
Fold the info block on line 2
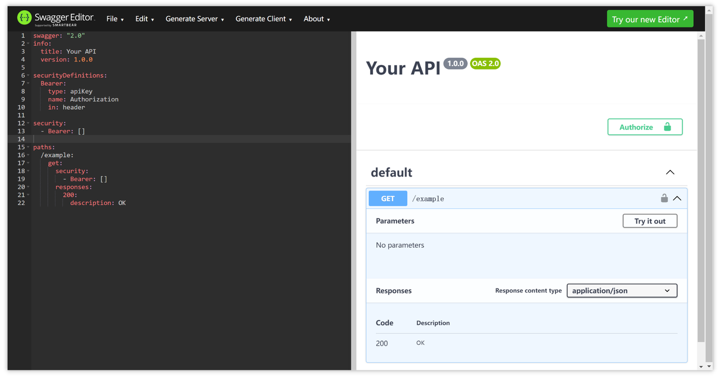tap(28, 44)
